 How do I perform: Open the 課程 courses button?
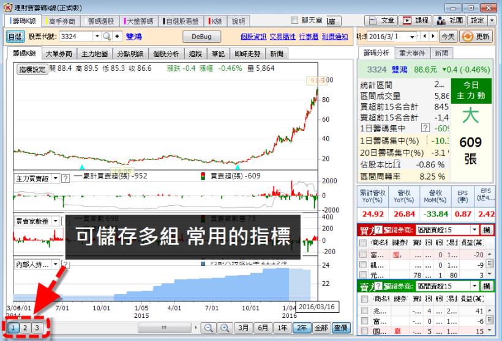(416, 21)
